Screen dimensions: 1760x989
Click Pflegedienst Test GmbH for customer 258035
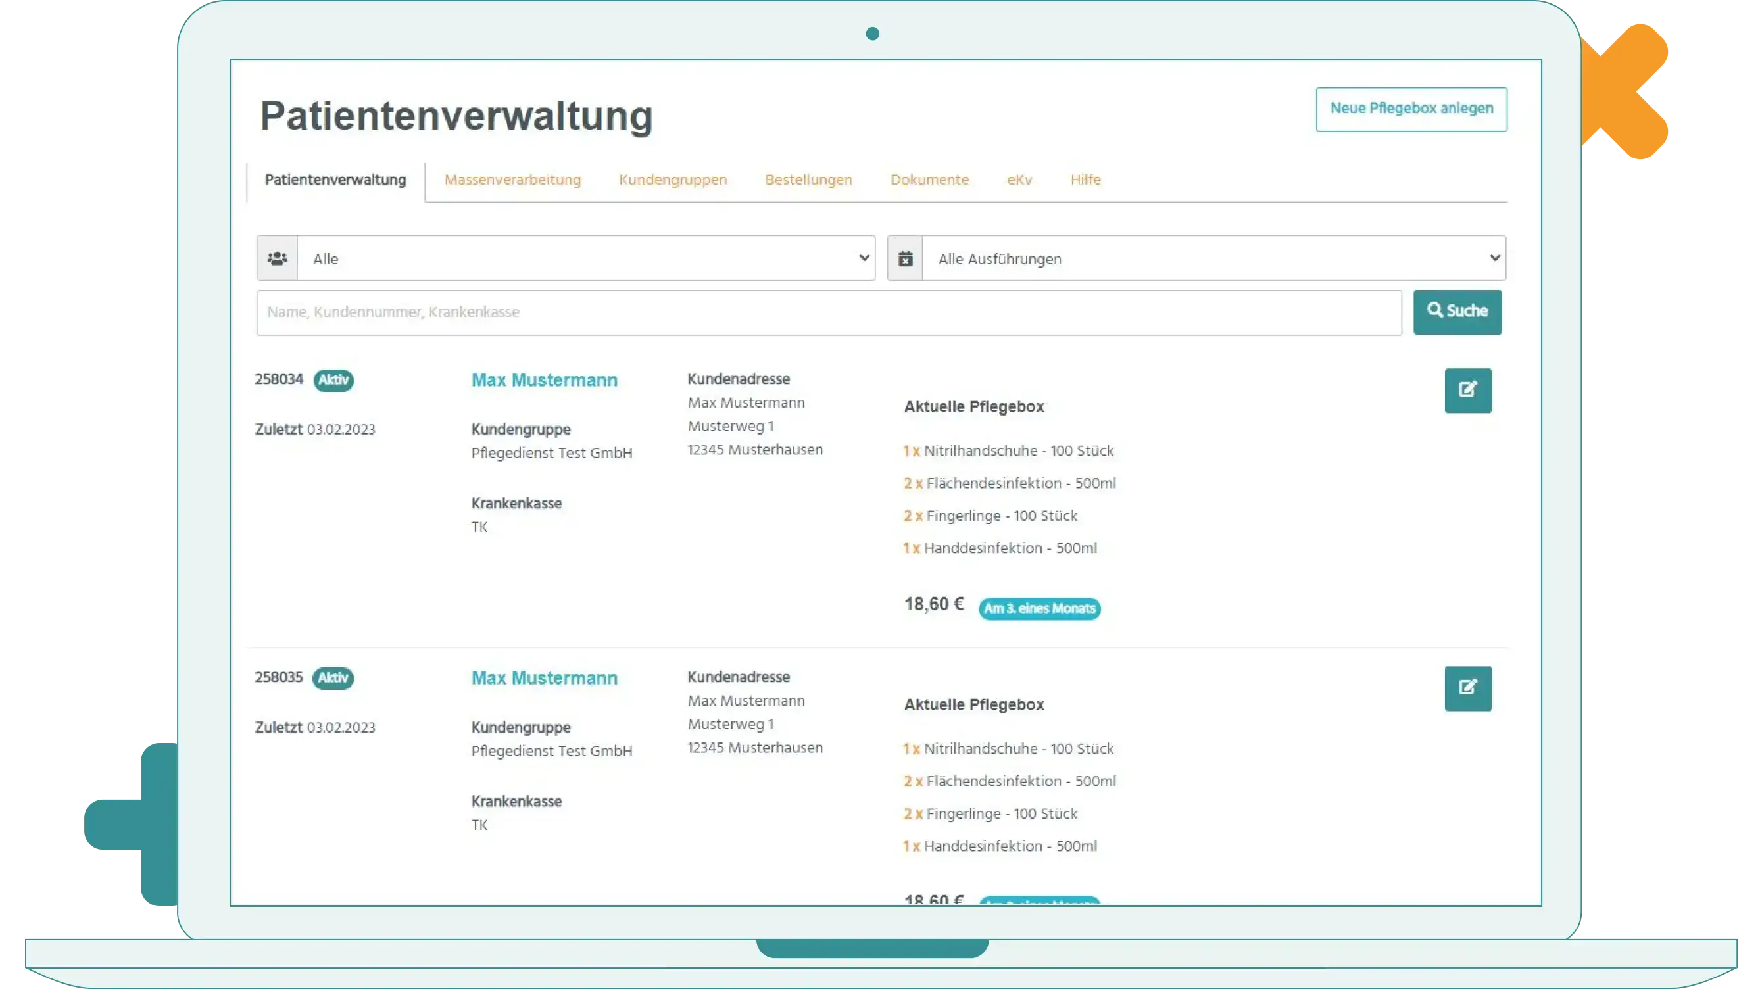coord(551,752)
